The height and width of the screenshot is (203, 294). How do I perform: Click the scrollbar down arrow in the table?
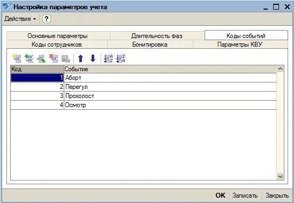click(x=280, y=176)
